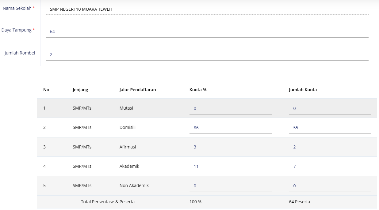Click the Jumlah Kuota field for Domisili
This screenshot has width=379, height=210.
click(x=329, y=128)
